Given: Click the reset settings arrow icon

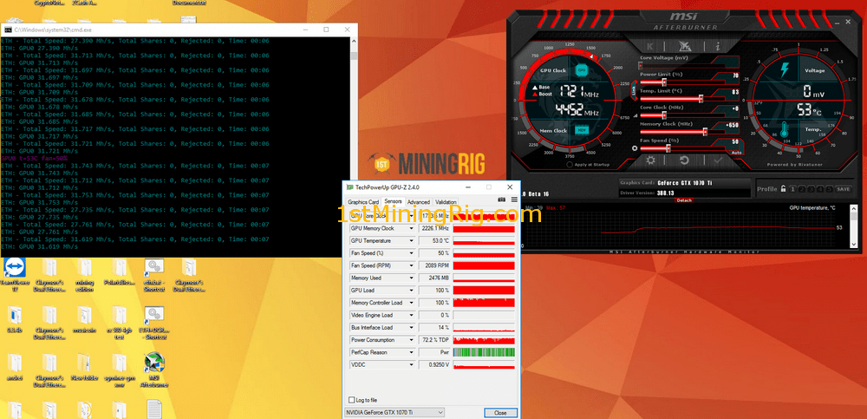Looking at the screenshot, I should click(684, 160).
